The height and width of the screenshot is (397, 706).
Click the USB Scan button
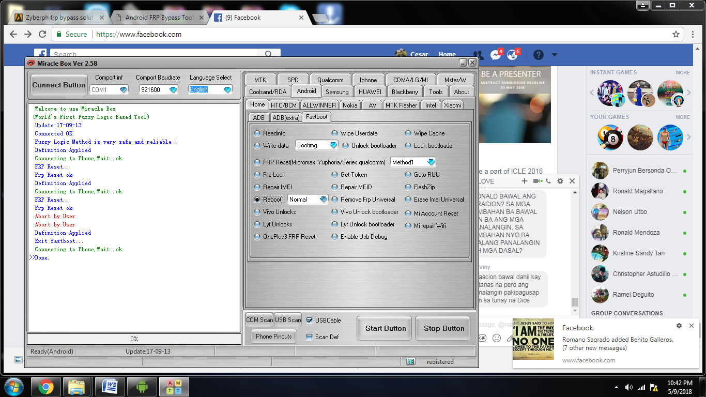pos(288,320)
